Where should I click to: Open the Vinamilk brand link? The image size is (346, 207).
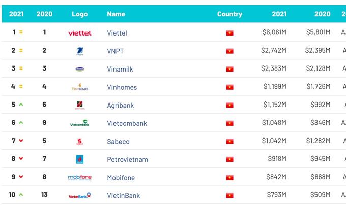tap(120, 70)
